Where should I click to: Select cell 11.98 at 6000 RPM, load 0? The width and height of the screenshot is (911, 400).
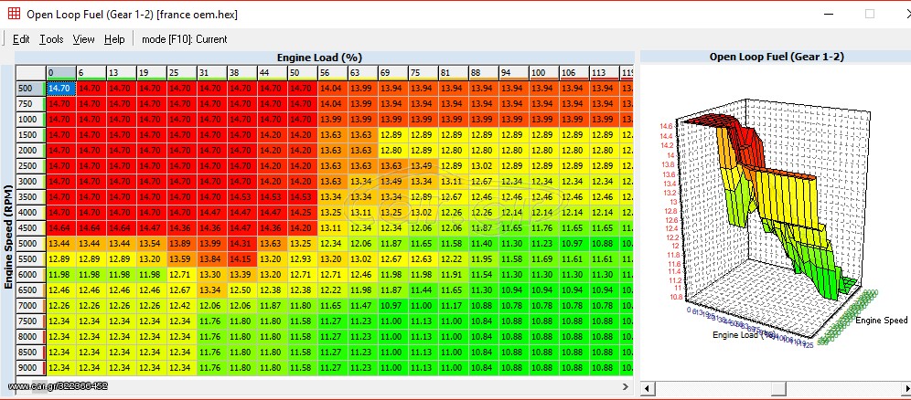(61, 274)
